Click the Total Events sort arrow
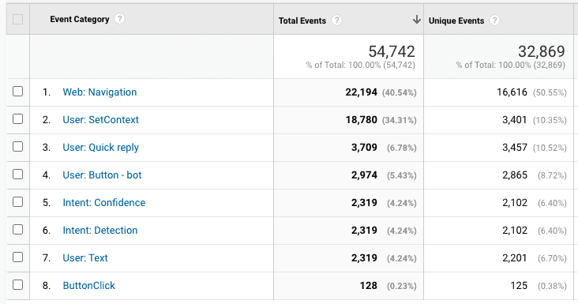 pyautogui.click(x=417, y=20)
